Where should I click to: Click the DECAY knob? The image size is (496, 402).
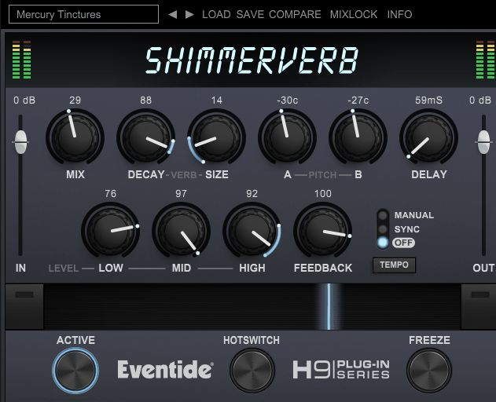pos(146,137)
